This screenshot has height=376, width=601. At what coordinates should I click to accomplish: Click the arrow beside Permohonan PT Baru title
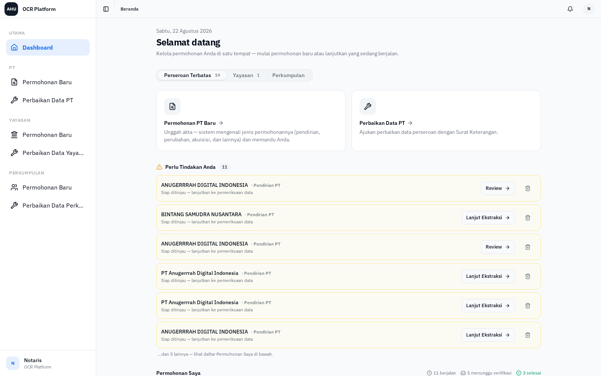tap(221, 123)
